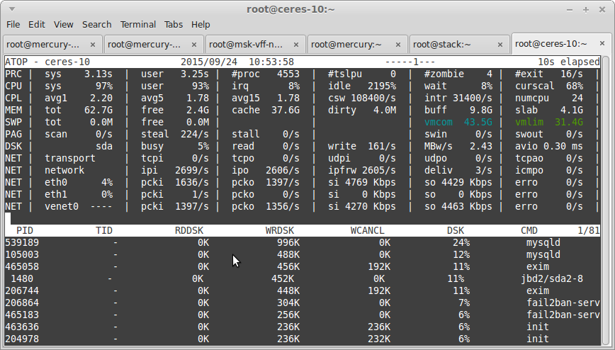Image resolution: width=615 pixels, height=350 pixels.
Task: Close the root@mercury:~ tab
Action: 398,45
